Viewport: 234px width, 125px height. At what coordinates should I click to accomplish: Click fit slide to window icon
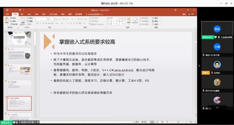point(195,122)
